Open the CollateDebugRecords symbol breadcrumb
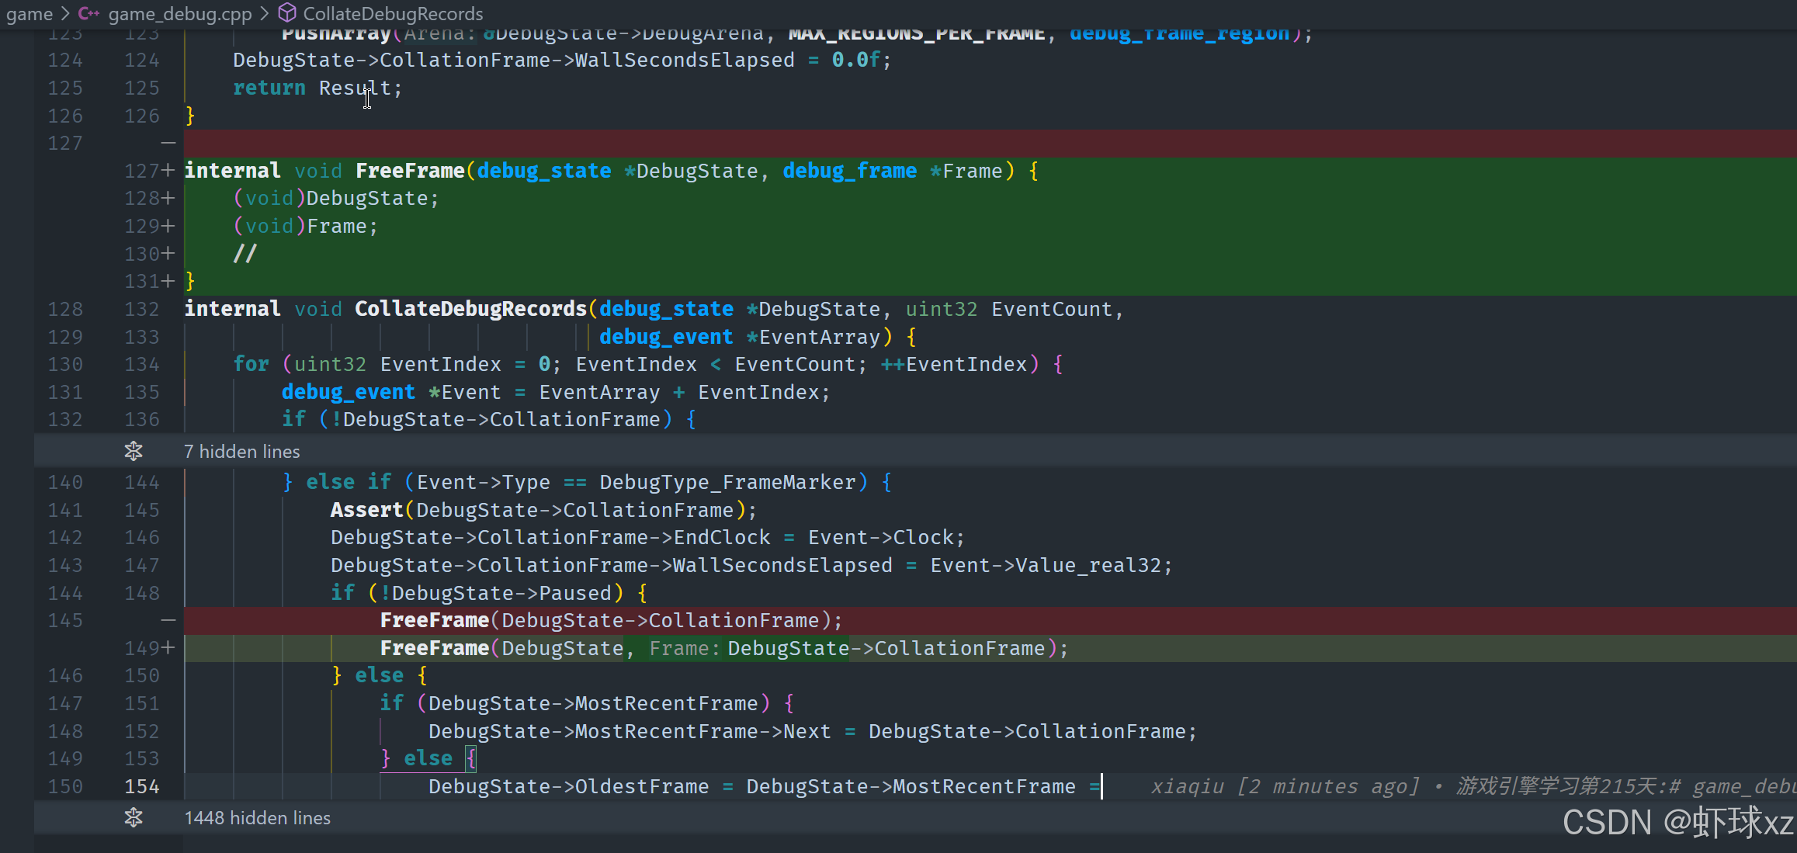1797x853 pixels. pos(392,13)
